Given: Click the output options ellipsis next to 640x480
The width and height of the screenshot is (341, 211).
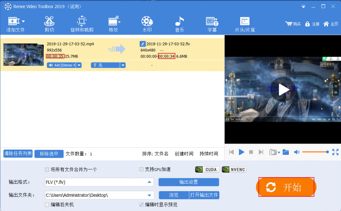Looking at the screenshot, I should click(x=162, y=50).
